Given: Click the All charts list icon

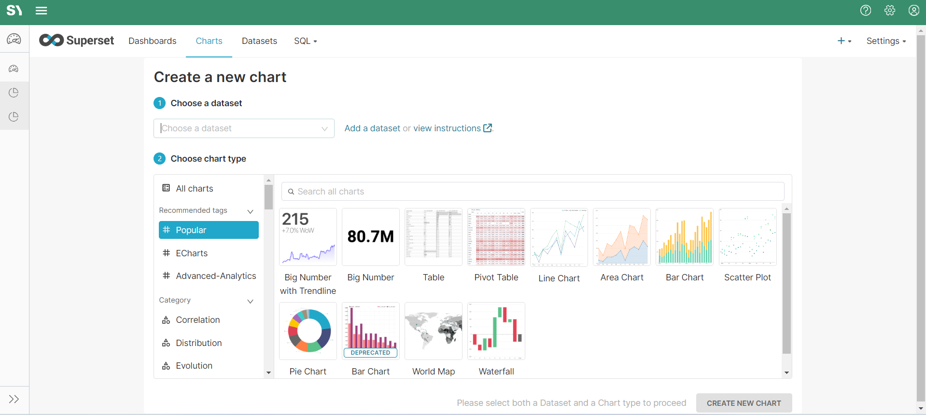Looking at the screenshot, I should tap(166, 188).
